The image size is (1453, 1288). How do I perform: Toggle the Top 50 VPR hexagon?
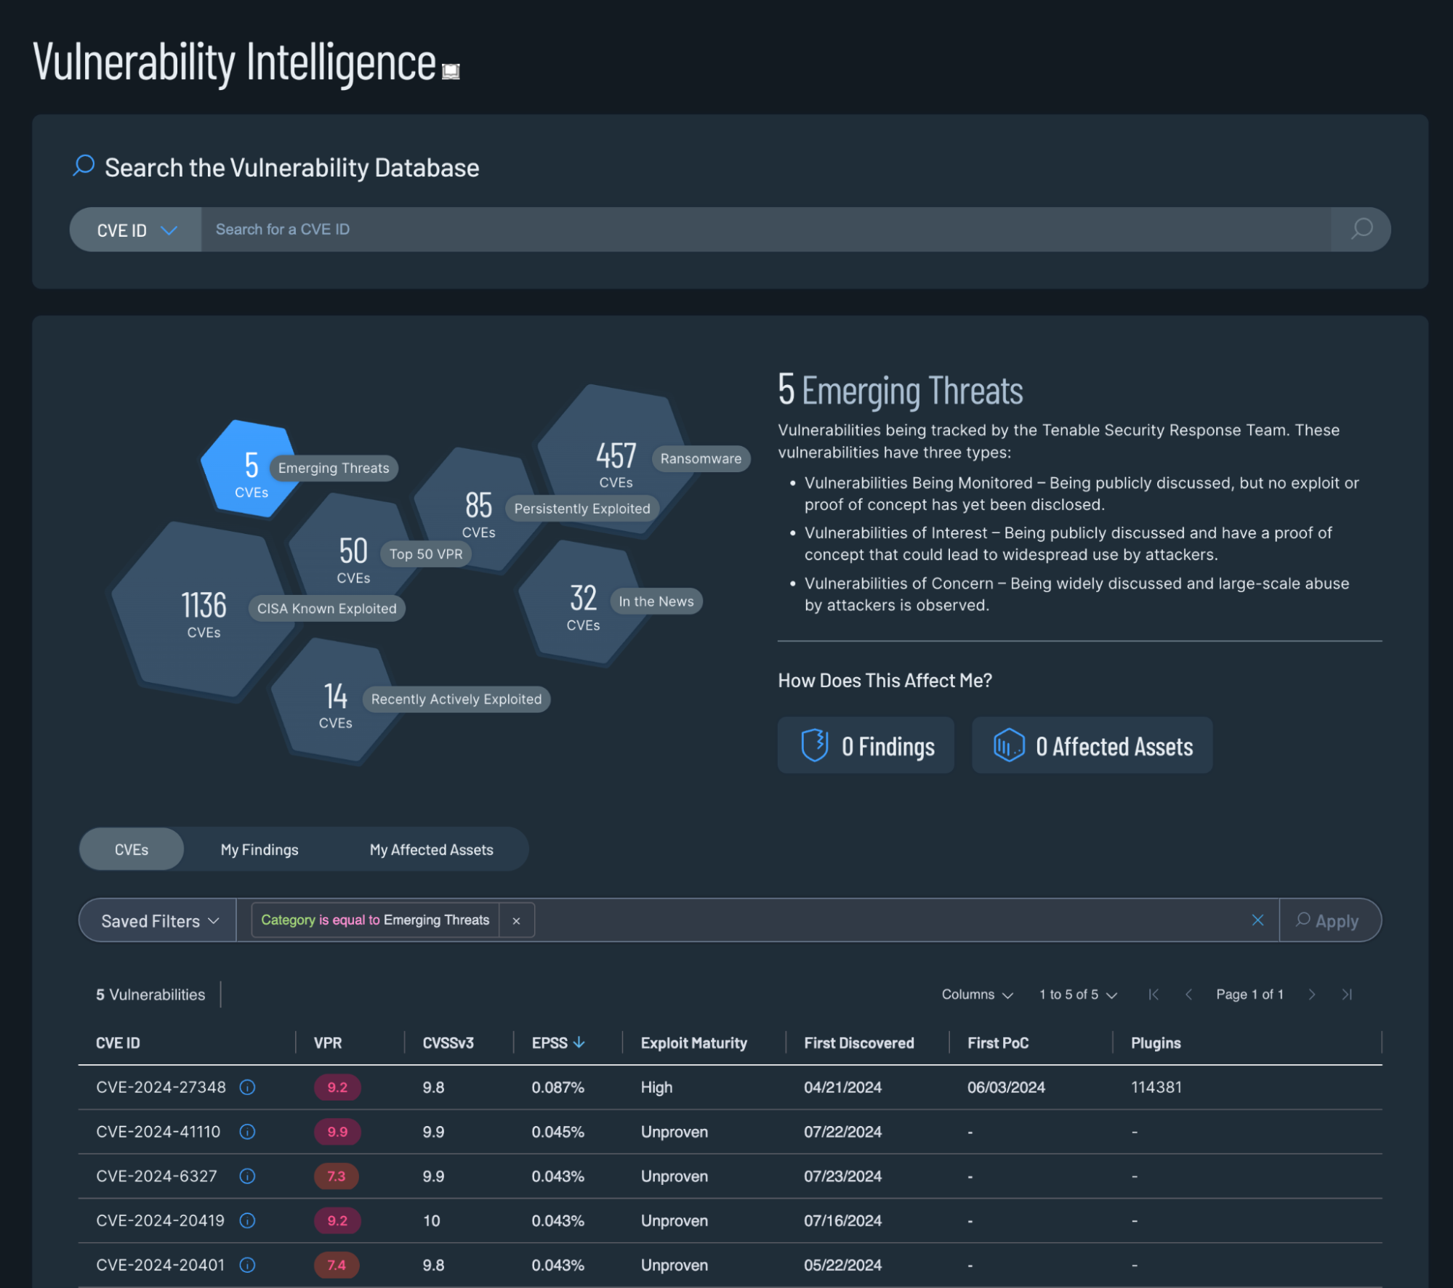tap(352, 554)
